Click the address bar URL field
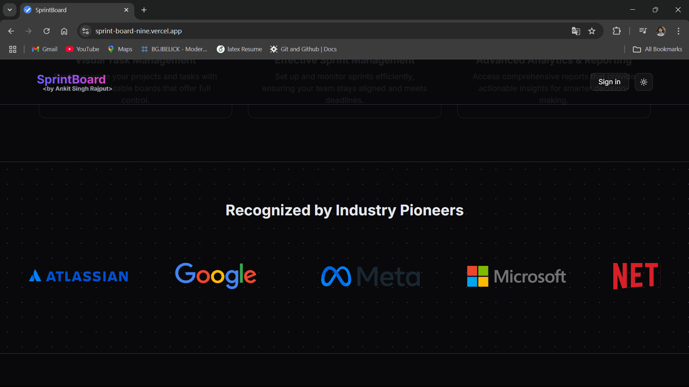Image resolution: width=689 pixels, height=387 pixels. click(323, 31)
